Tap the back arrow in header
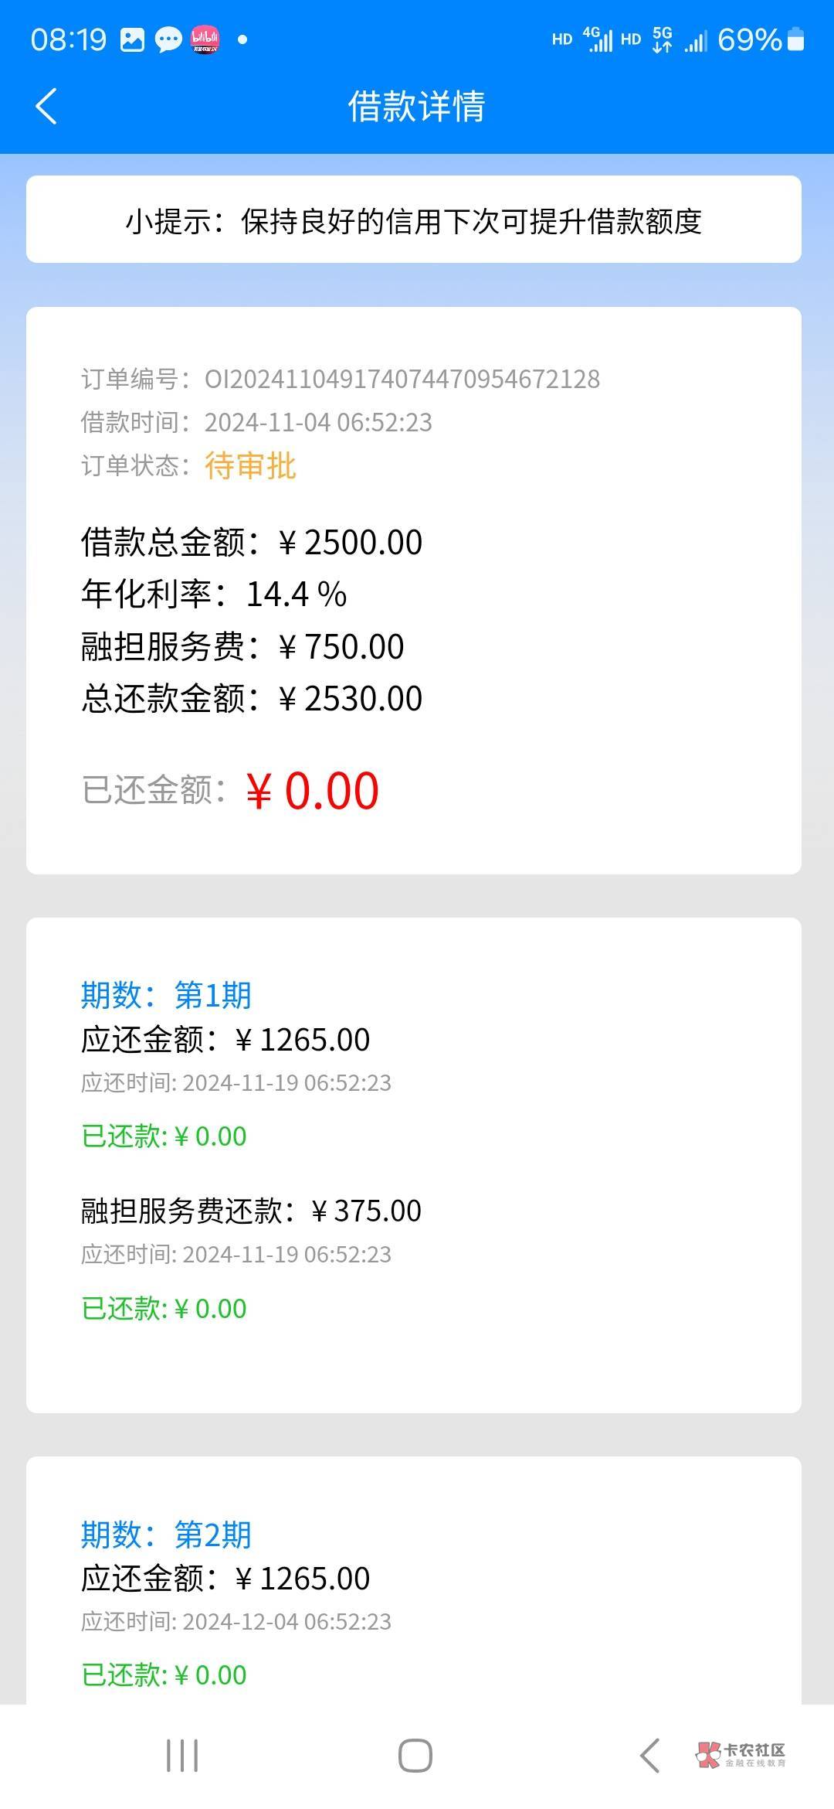The height and width of the screenshot is (1809, 834). click(x=46, y=106)
